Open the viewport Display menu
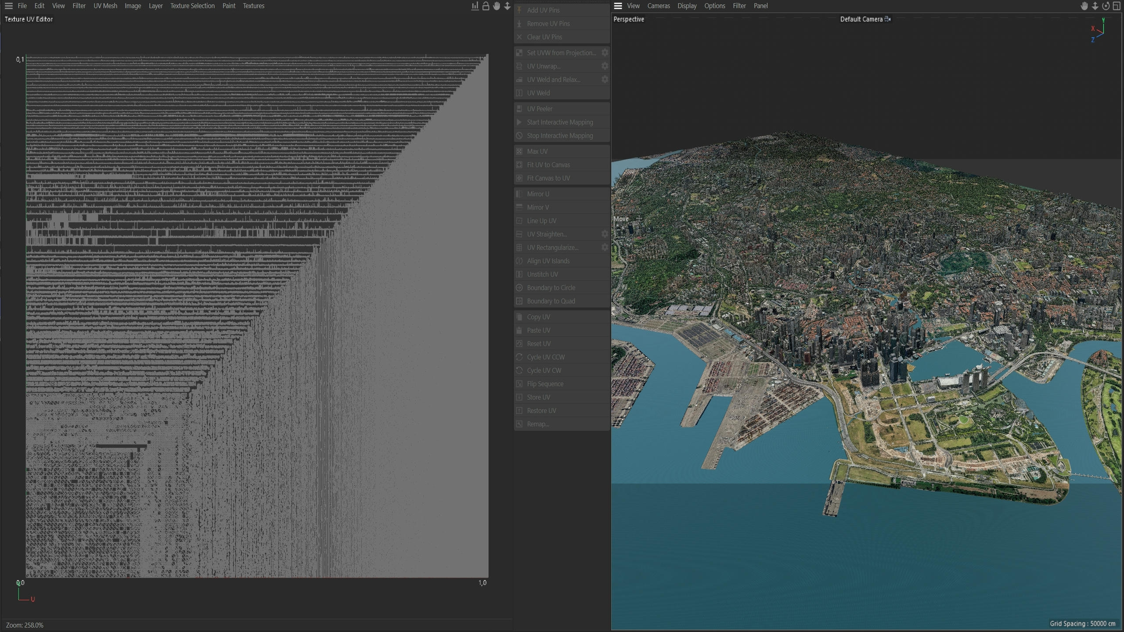Screen dimensions: 1124x632 click(x=687, y=6)
